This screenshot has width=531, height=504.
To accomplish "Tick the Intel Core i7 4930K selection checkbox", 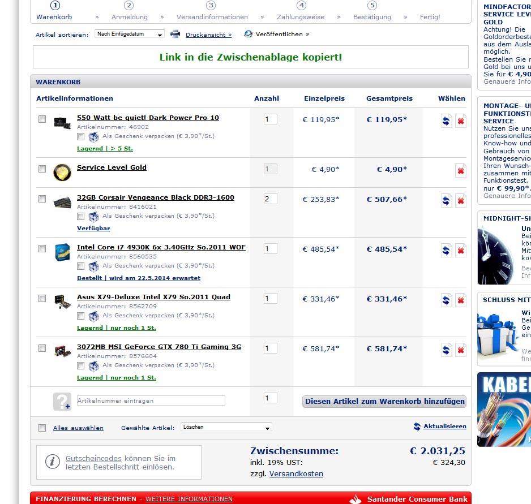I will (x=42, y=248).
